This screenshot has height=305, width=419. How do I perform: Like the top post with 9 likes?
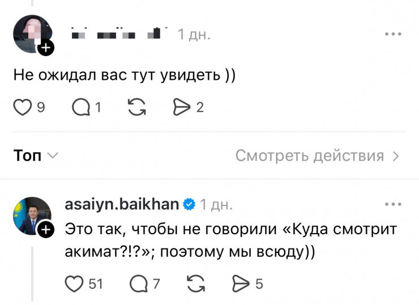point(23,107)
